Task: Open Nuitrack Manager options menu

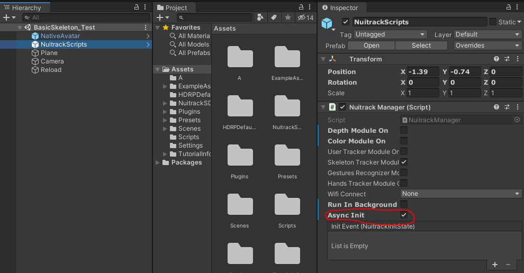Action: click(x=518, y=107)
